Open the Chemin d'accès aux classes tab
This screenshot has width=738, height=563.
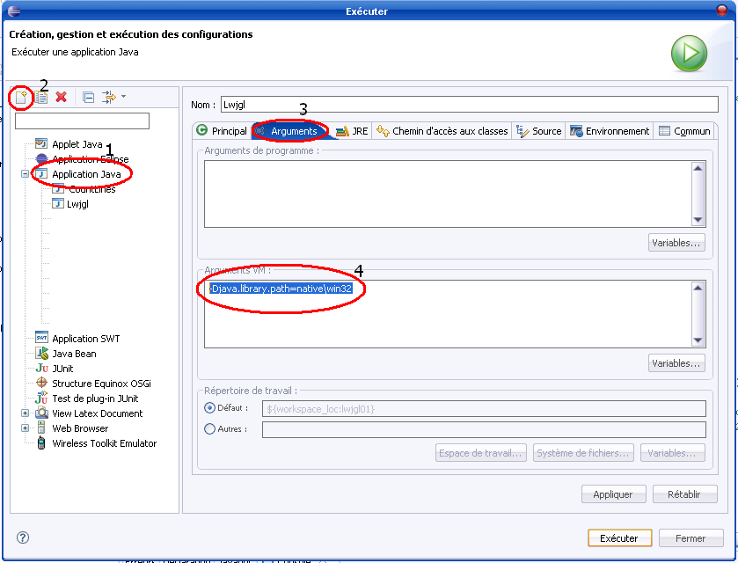pyautogui.click(x=442, y=131)
